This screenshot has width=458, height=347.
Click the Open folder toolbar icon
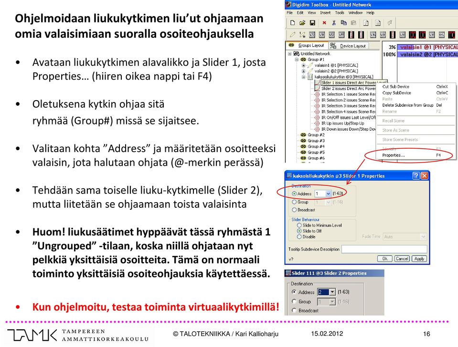[x=302, y=23]
